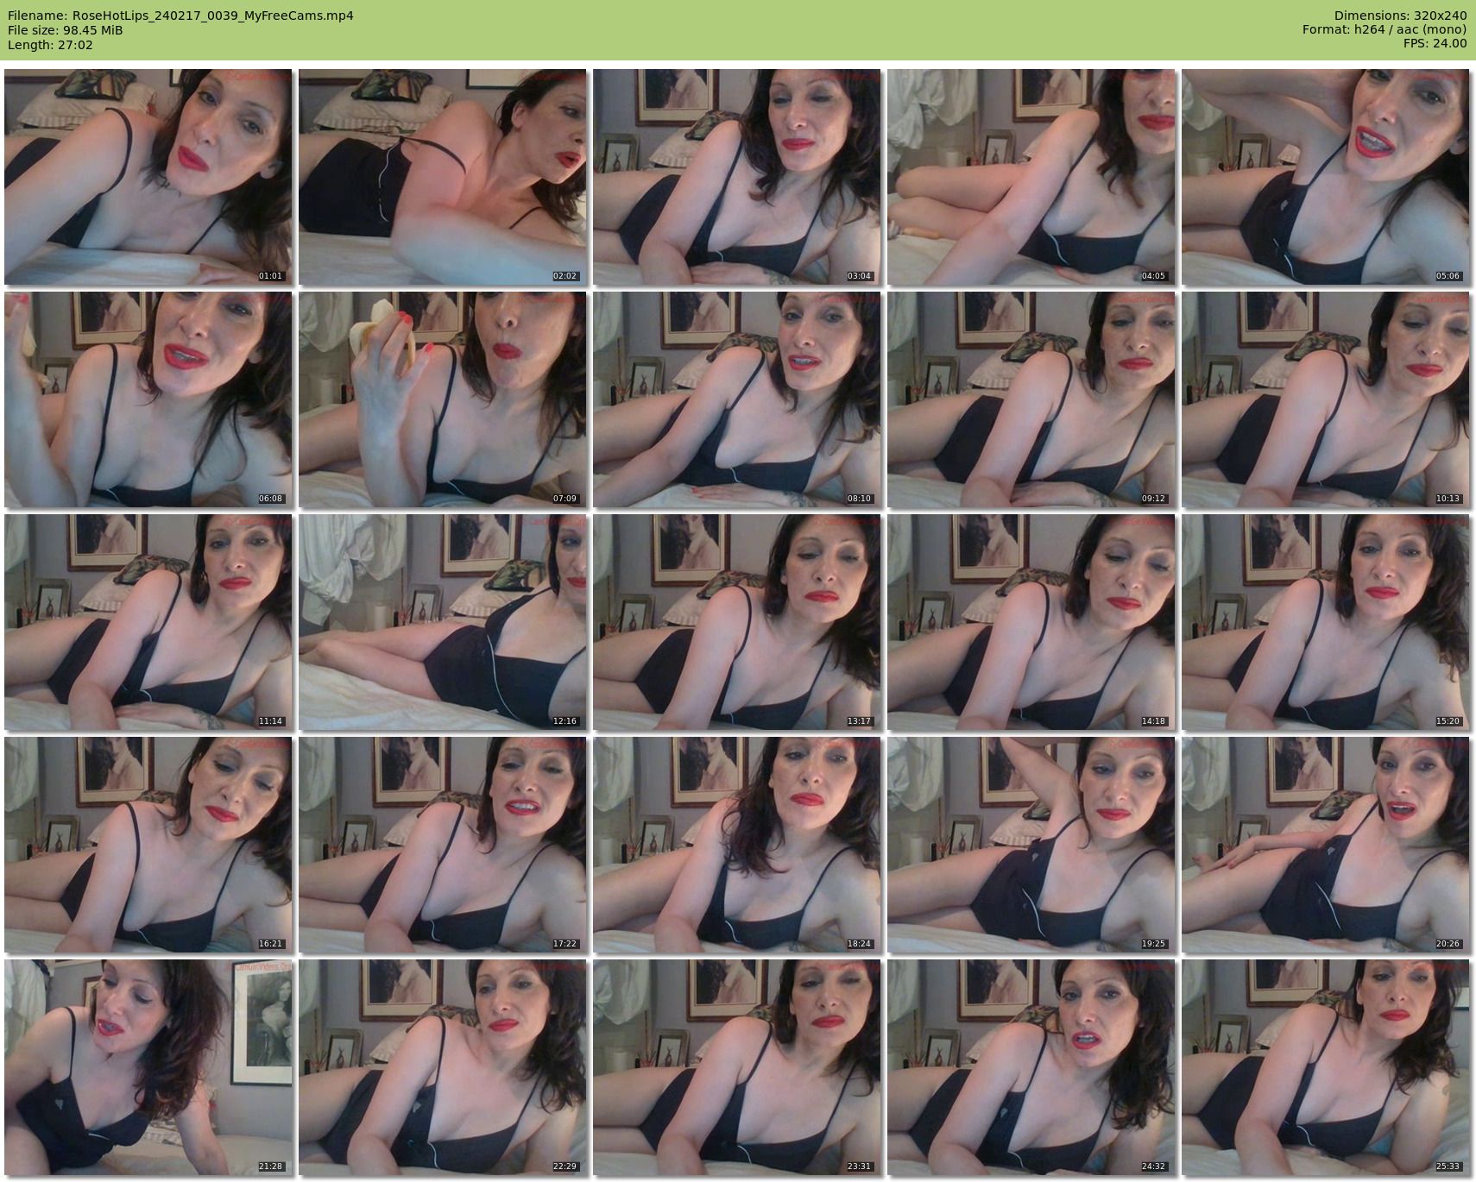Open the frame marked 06:08
This screenshot has height=1182, width=1476.
148,399
